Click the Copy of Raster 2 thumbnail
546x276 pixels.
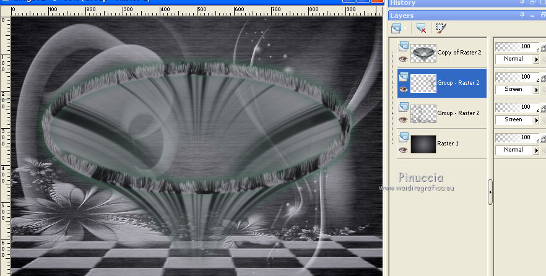423,53
